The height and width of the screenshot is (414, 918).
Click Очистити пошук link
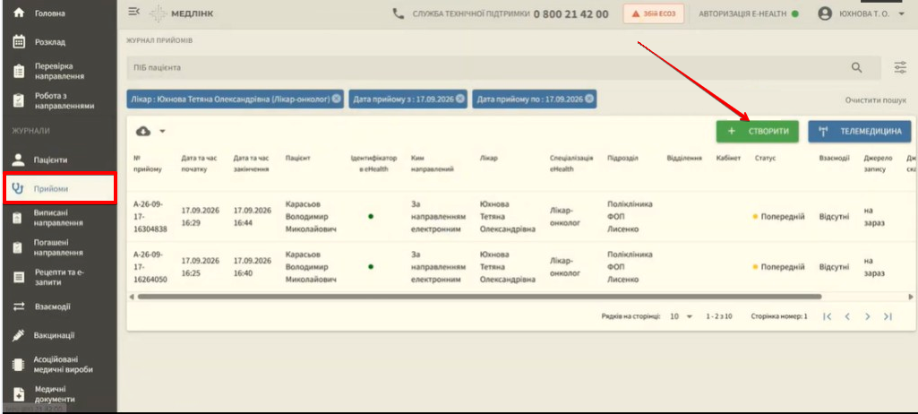coord(875,100)
